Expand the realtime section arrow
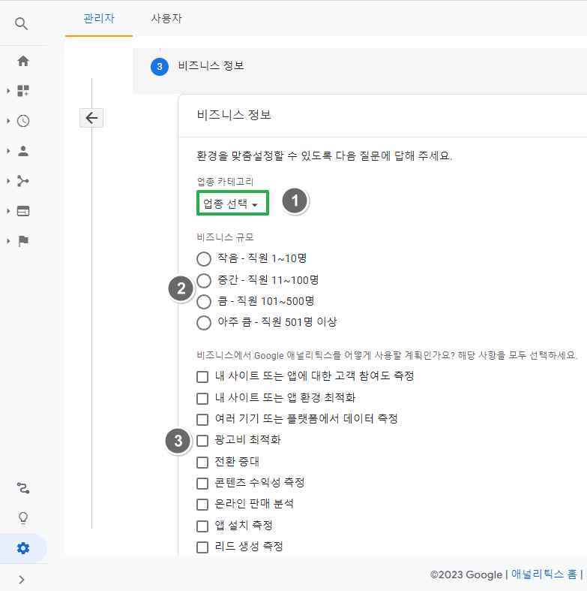The height and width of the screenshot is (591, 587). pyautogui.click(x=8, y=121)
